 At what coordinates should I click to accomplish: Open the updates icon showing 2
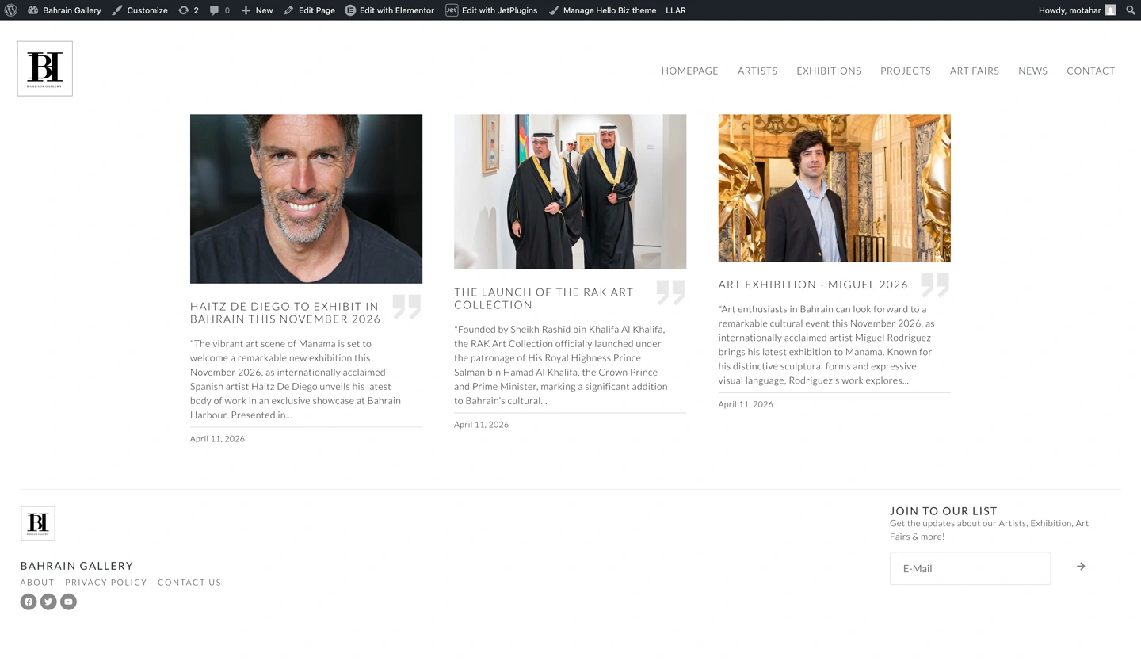[188, 10]
